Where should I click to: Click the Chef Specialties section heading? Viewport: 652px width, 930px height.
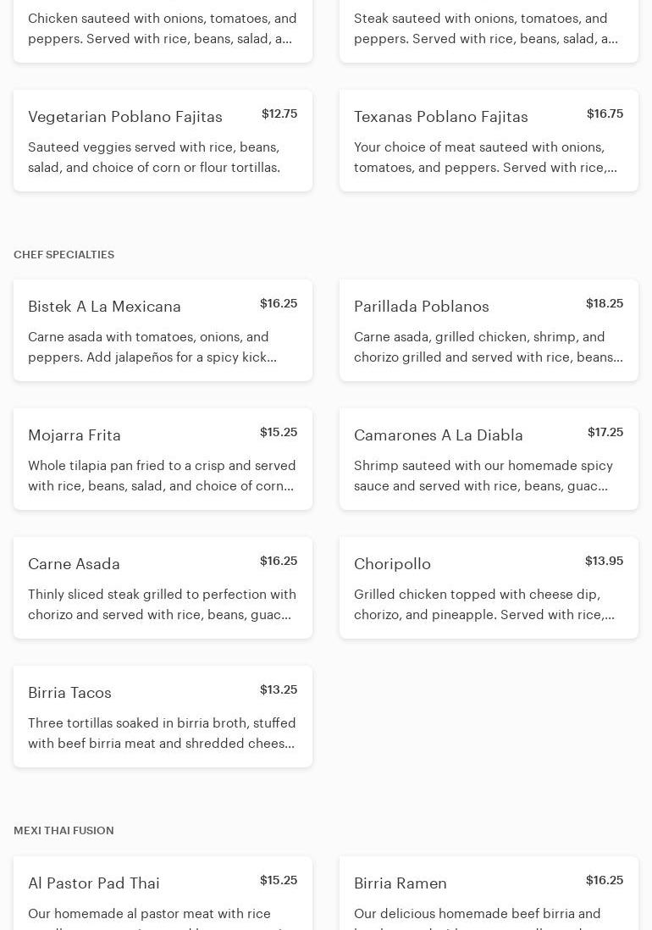tap(64, 255)
